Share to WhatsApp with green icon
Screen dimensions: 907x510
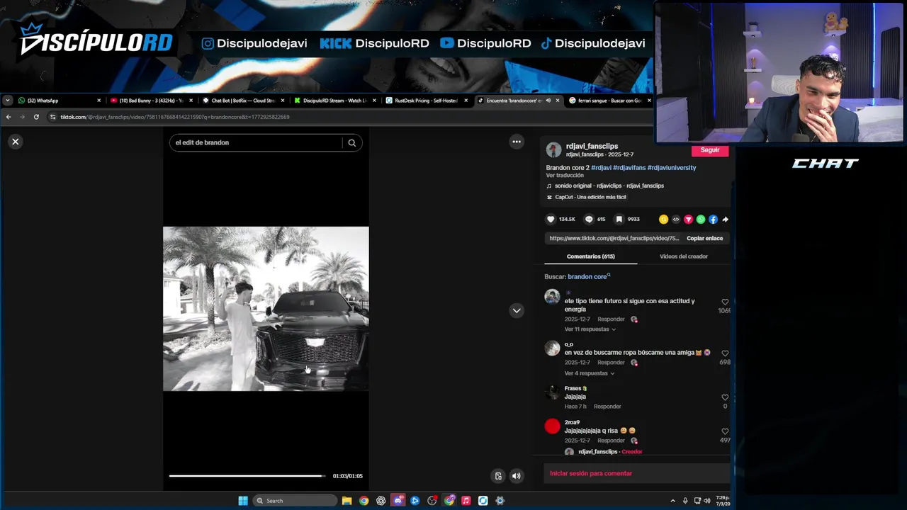click(x=701, y=220)
